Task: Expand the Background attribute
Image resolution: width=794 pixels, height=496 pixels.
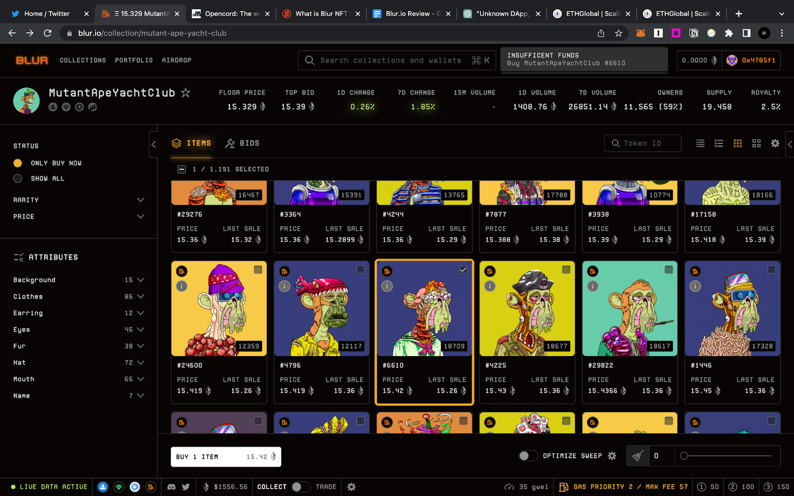Action: (78, 280)
